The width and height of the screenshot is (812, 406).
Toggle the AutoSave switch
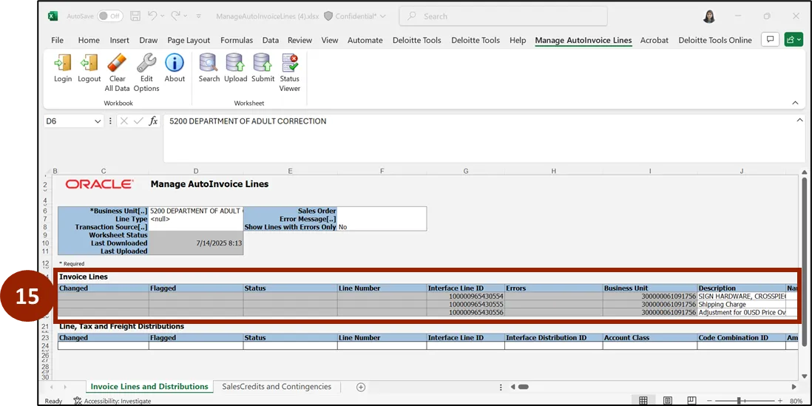(110, 16)
